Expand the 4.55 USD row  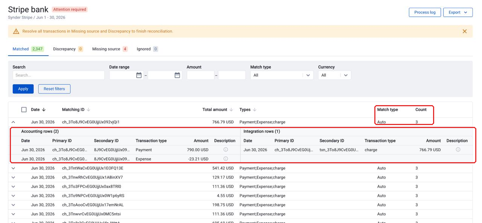click(x=13, y=196)
